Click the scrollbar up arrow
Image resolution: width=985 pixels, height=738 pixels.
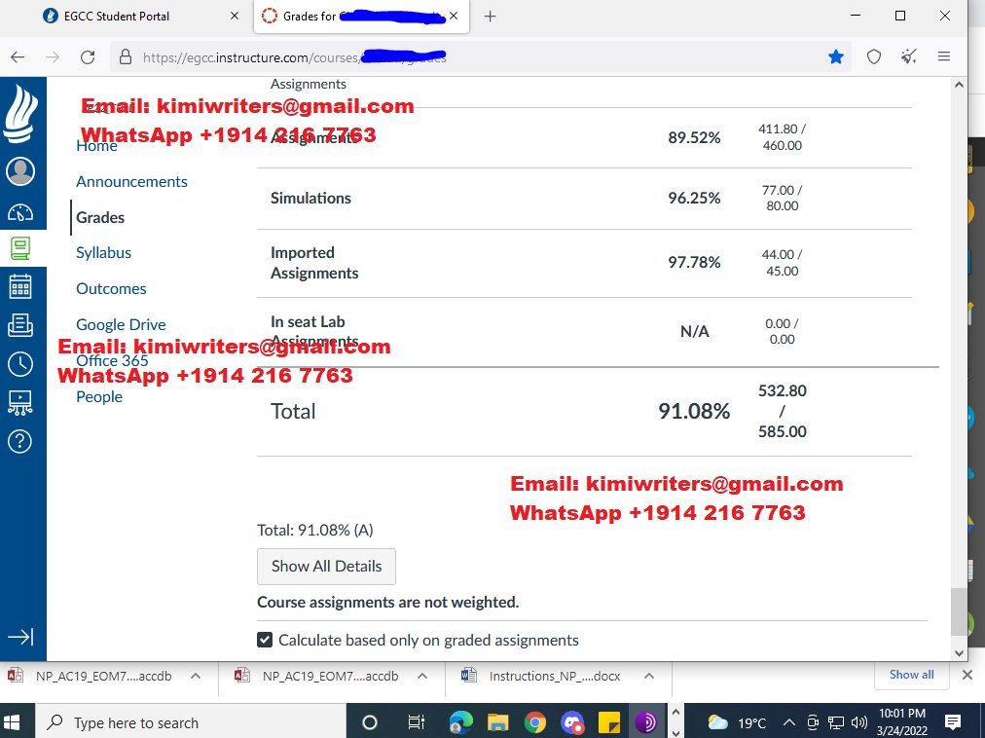point(959,85)
